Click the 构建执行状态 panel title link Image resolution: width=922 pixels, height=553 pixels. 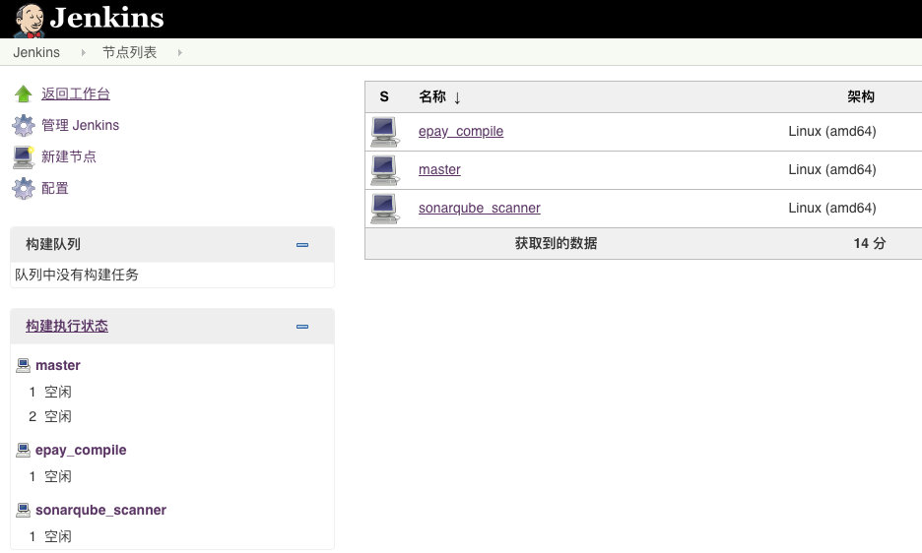coord(67,327)
